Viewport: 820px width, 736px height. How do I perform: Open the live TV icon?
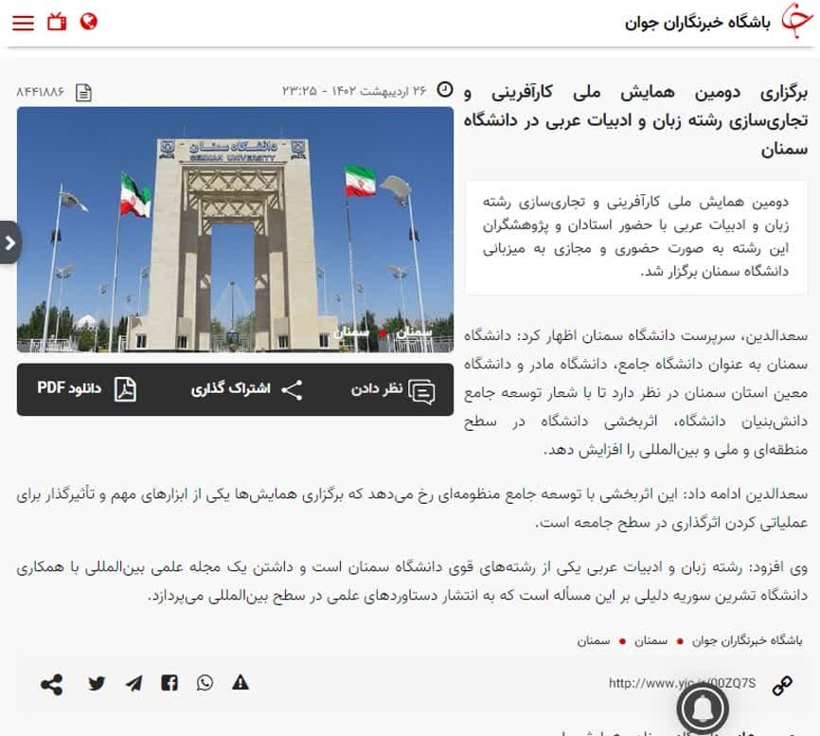point(57,22)
